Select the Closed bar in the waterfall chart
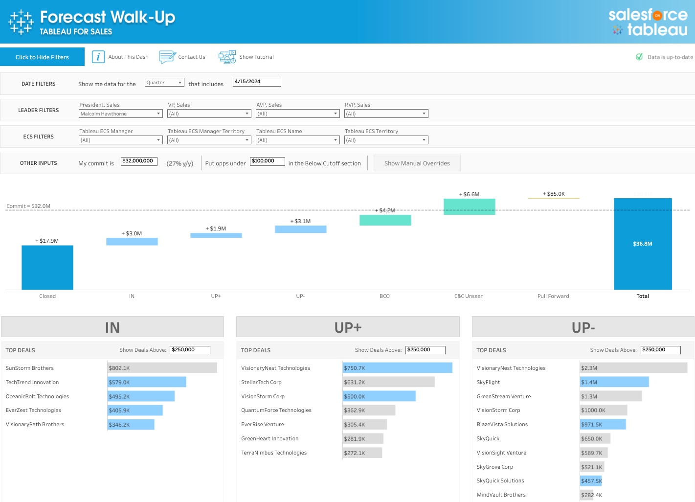This screenshot has height=502, width=695. click(47, 267)
